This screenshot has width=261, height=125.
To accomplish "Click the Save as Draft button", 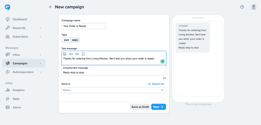I will [140, 107].
